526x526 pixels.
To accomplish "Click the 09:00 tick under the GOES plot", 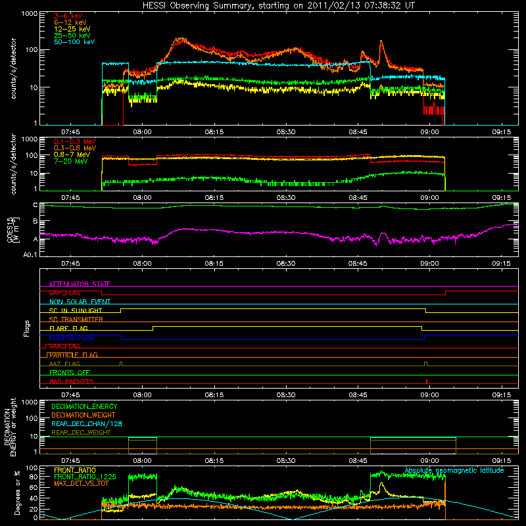I will pos(429,264).
